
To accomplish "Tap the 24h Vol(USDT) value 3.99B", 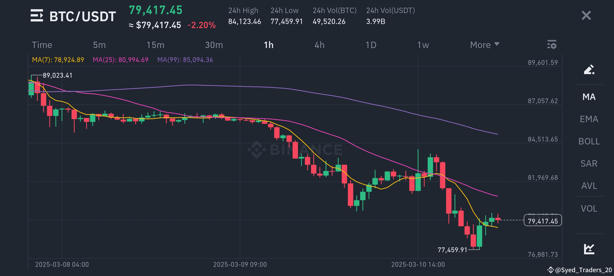I will tap(376, 21).
